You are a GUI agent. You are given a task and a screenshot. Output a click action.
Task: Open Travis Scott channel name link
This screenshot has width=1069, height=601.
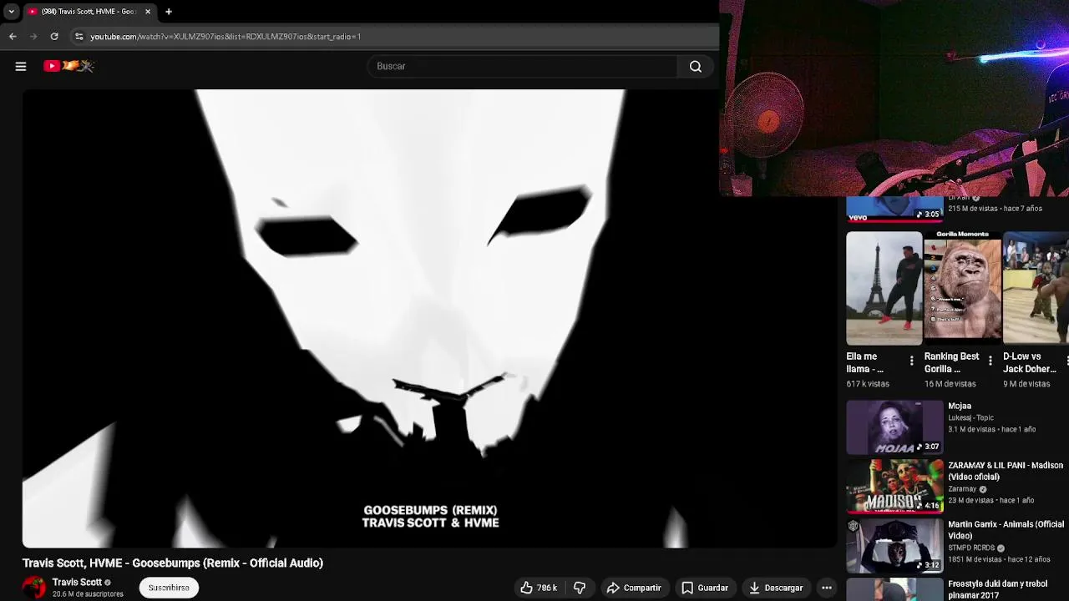(x=77, y=583)
